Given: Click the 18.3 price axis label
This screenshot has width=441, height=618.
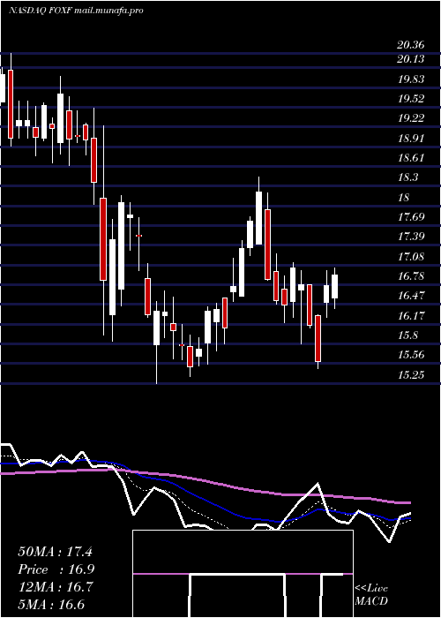Looking at the screenshot, I should [407, 177].
